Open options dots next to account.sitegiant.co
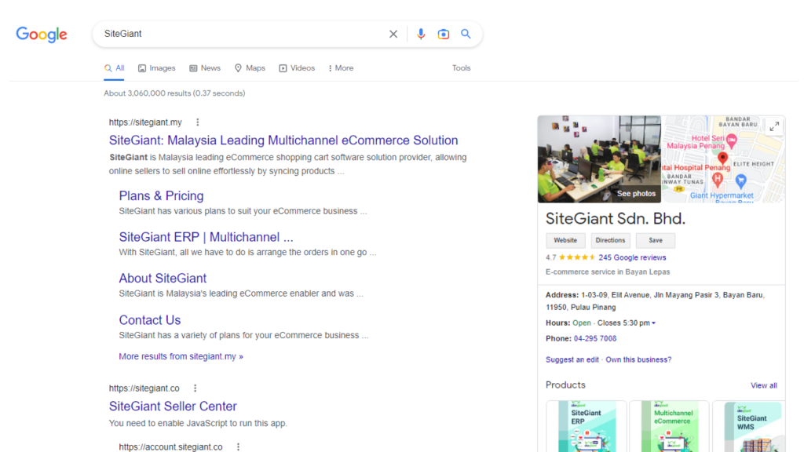The image size is (804, 452). [238, 447]
